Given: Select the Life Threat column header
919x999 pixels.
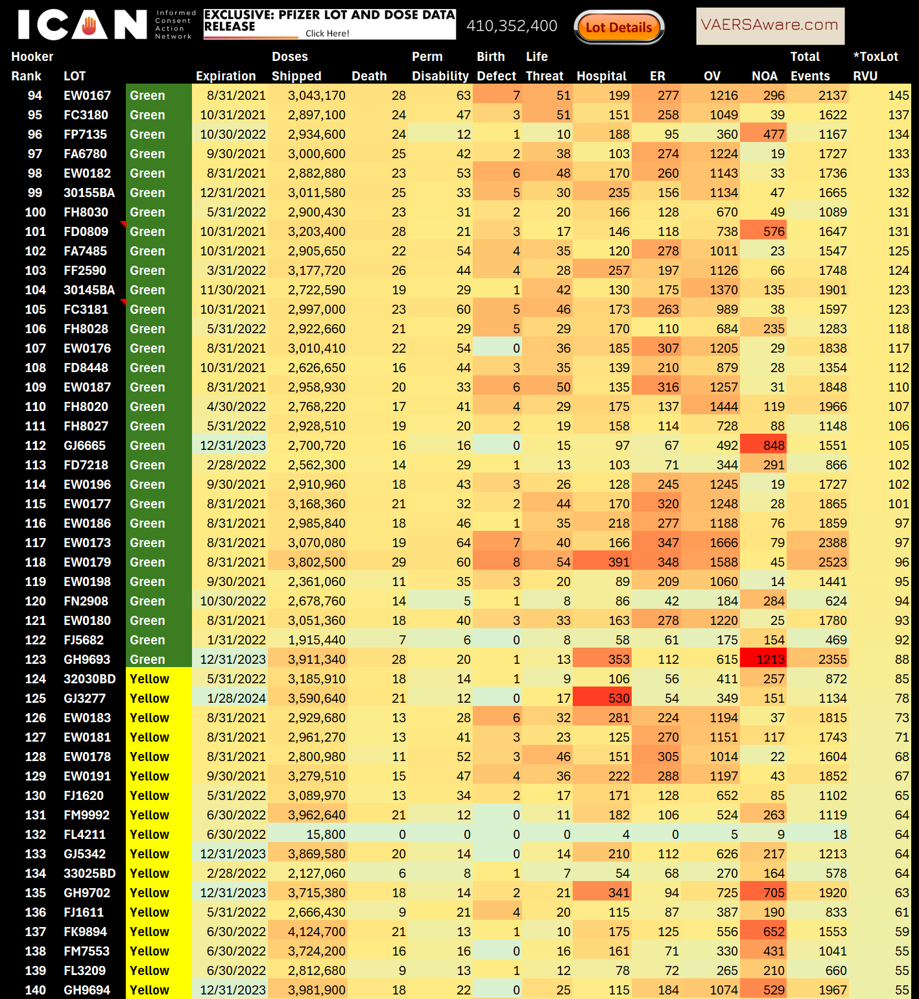Looking at the screenshot, I should click(x=544, y=66).
